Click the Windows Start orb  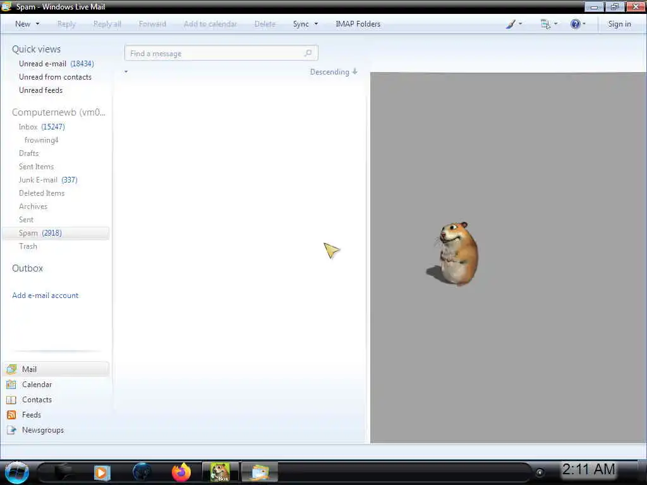click(16, 472)
